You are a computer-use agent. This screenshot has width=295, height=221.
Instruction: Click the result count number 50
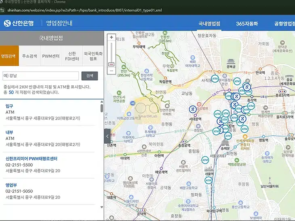coord(11,92)
